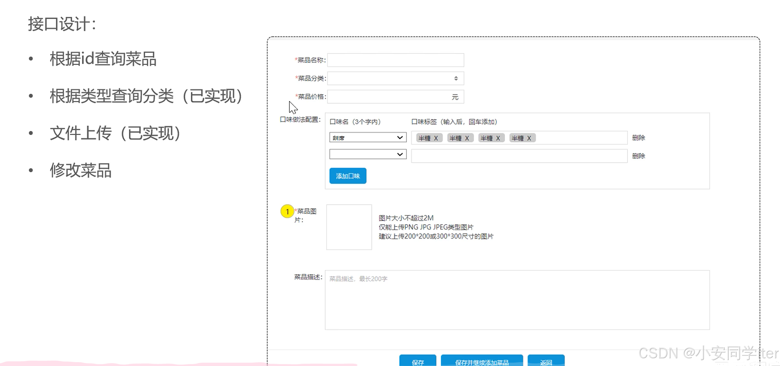
Task: Click 删除 on the empty flavor row
Action: pyautogui.click(x=638, y=156)
